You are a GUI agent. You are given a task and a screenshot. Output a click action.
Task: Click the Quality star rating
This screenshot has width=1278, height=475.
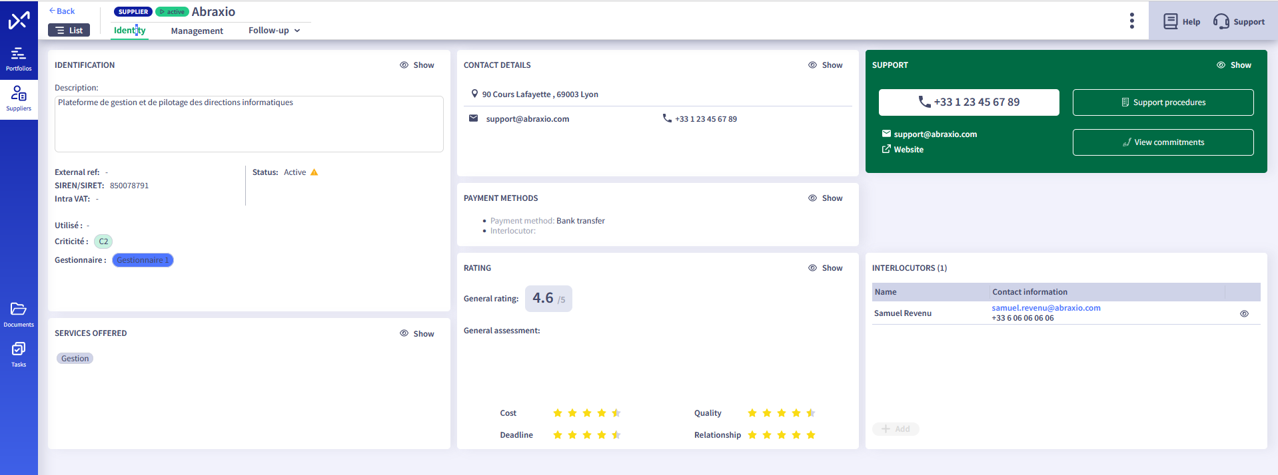coord(782,413)
